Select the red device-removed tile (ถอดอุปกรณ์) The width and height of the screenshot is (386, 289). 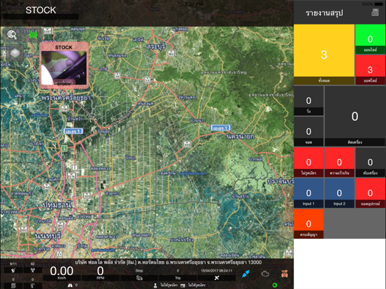tap(370, 193)
